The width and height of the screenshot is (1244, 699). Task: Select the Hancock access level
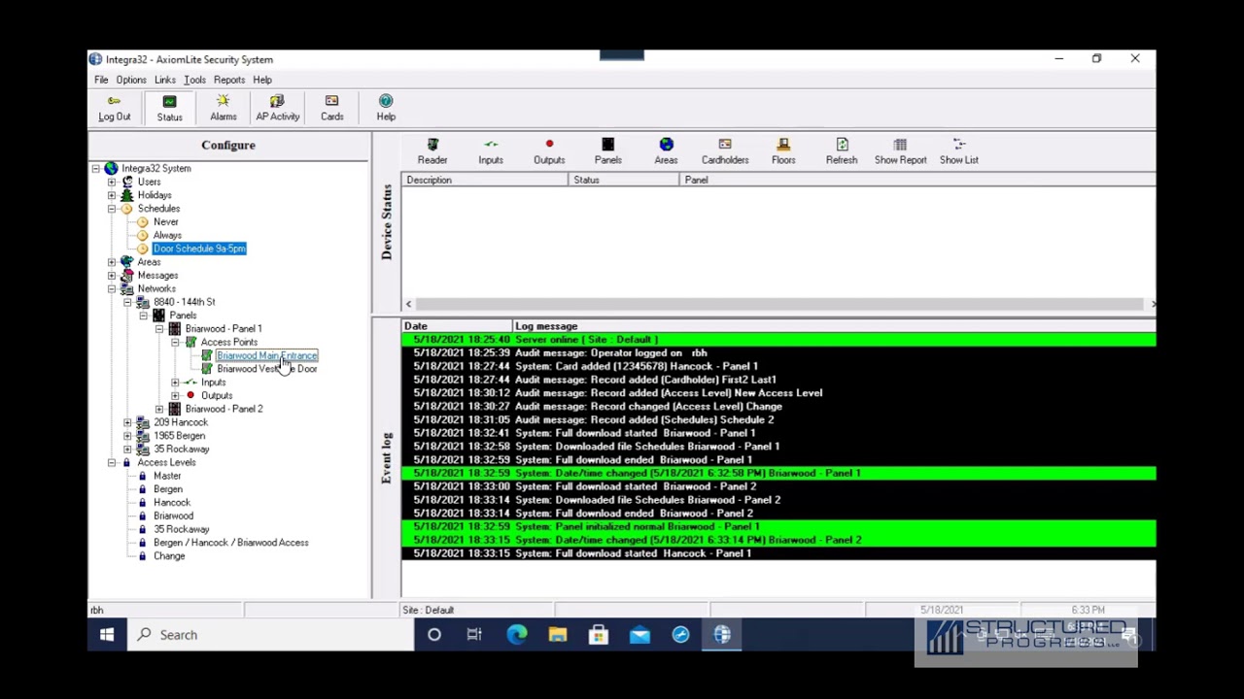[172, 503]
